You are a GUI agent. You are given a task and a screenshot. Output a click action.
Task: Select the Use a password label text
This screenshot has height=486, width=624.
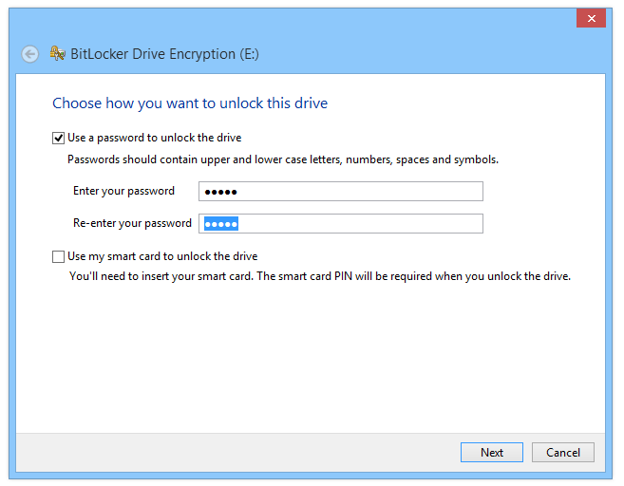coord(155,138)
